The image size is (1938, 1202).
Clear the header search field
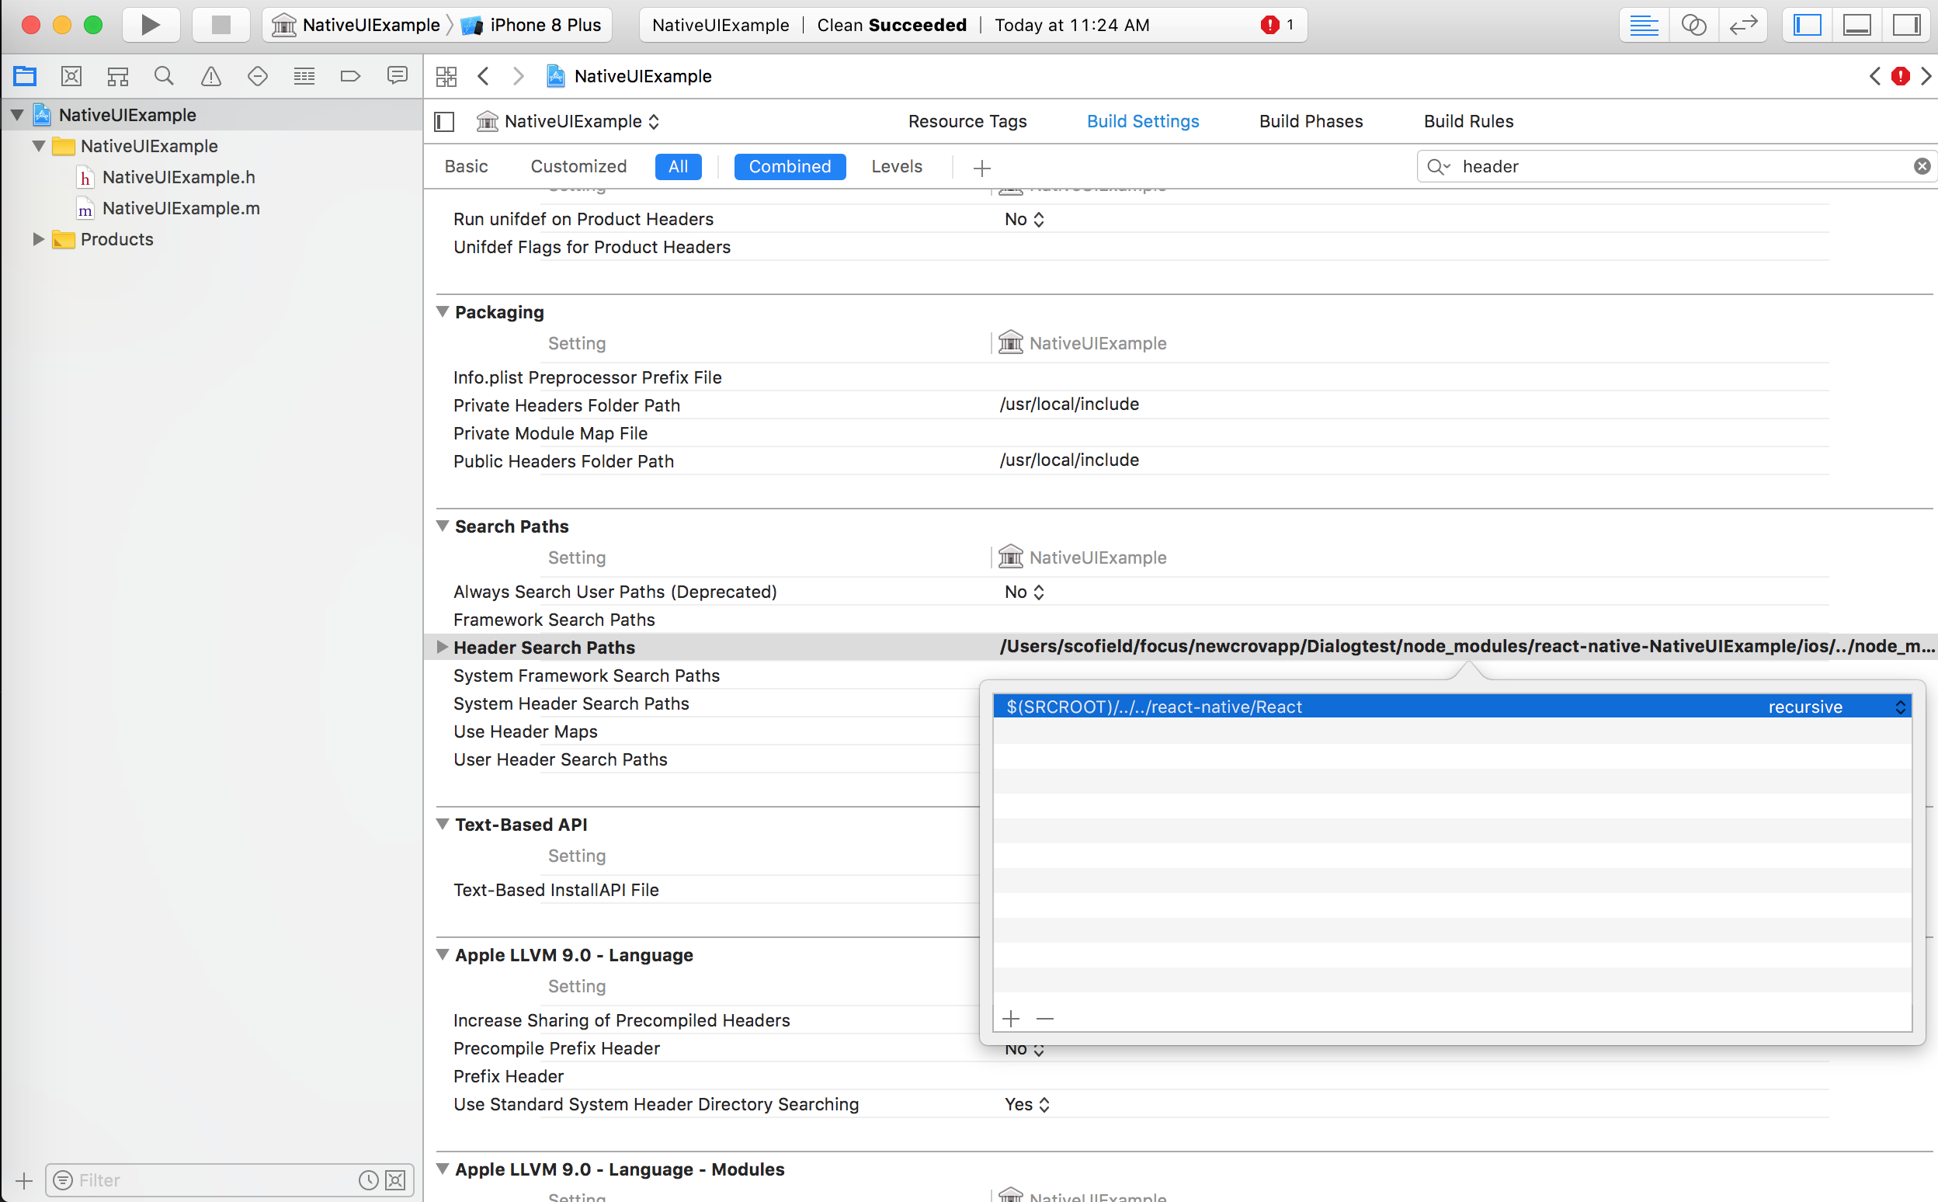(1923, 166)
